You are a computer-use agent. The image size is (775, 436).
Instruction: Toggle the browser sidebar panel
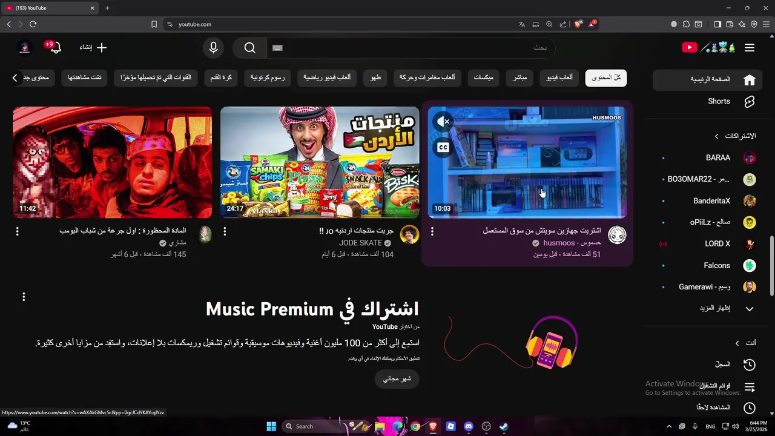tap(717, 24)
